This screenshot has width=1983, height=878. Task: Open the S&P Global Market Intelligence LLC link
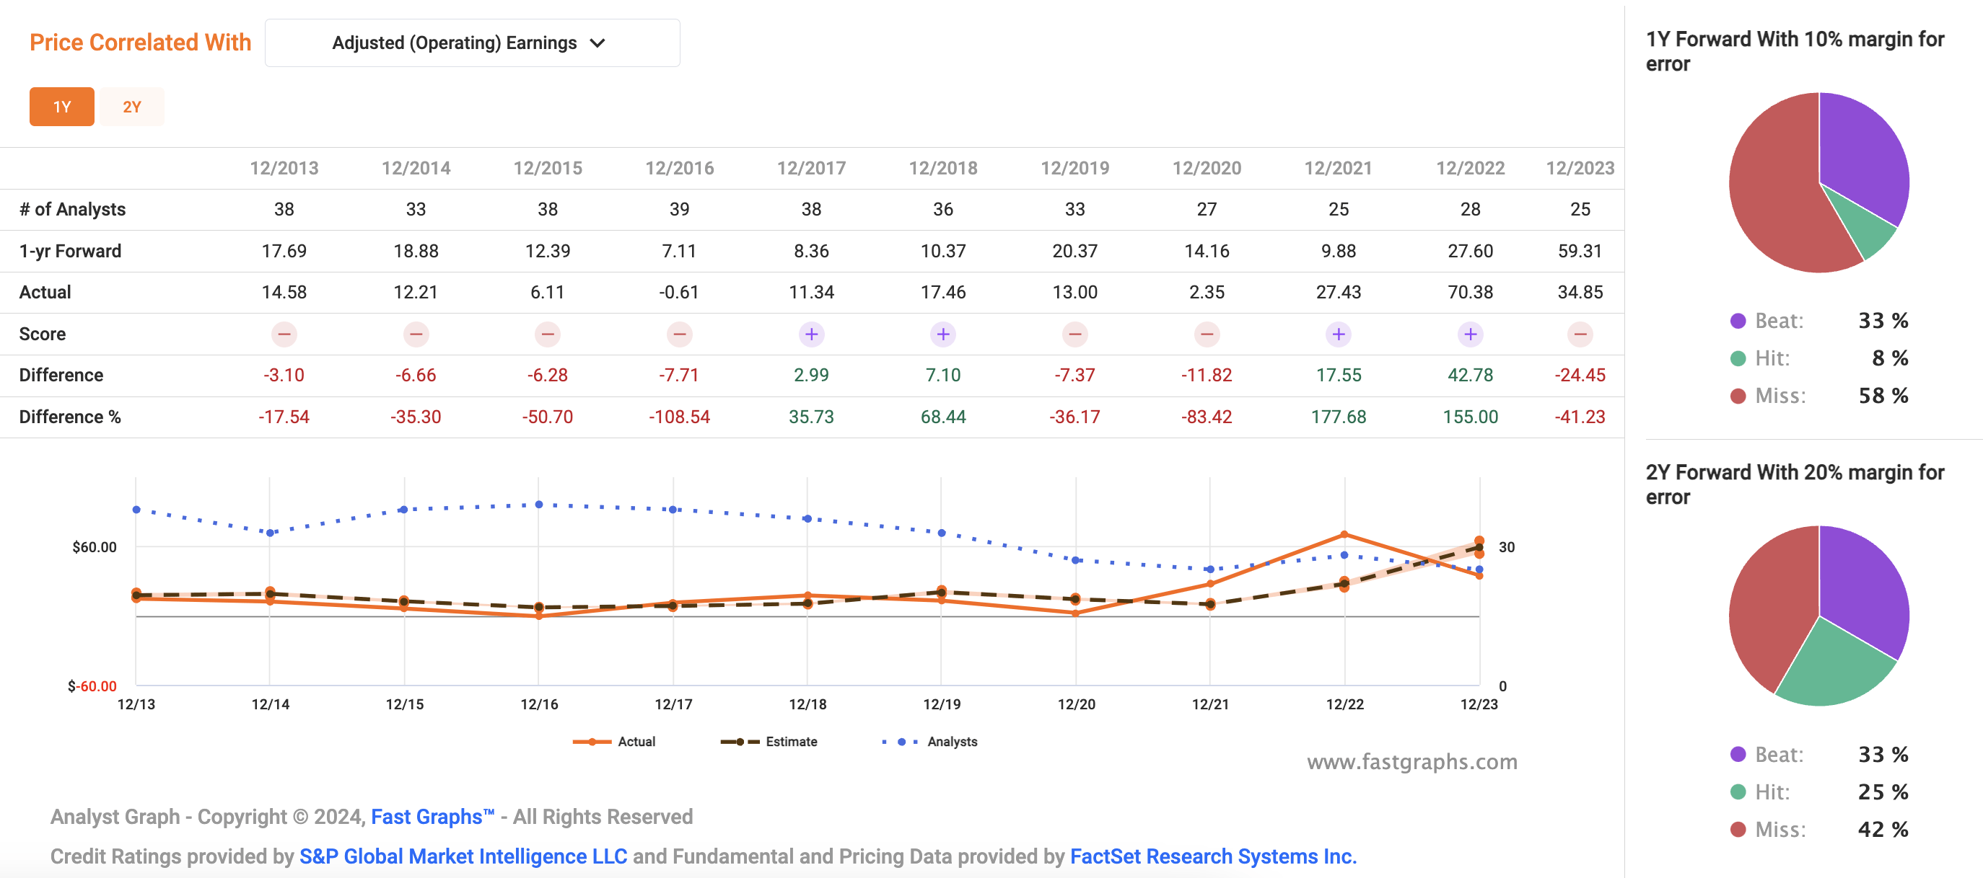pyautogui.click(x=462, y=856)
